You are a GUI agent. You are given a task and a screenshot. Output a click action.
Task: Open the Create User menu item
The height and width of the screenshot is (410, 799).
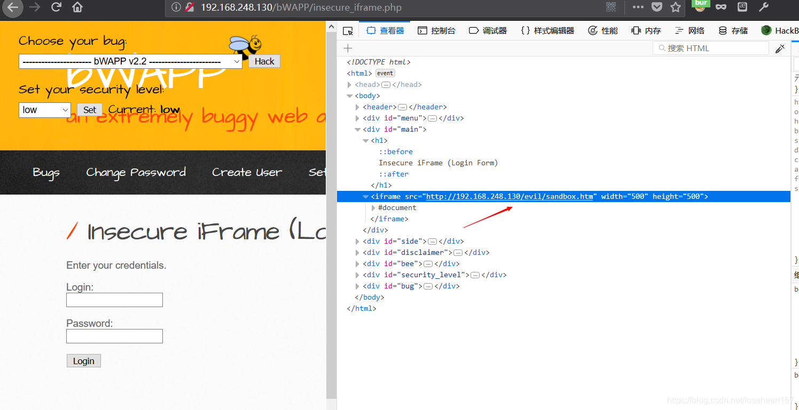click(247, 172)
